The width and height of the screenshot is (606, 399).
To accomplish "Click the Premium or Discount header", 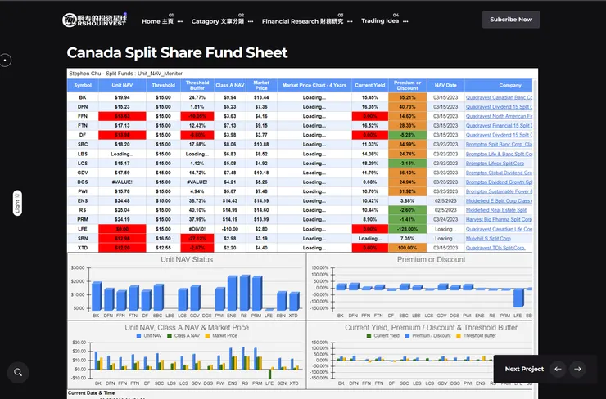I will coord(407,85).
